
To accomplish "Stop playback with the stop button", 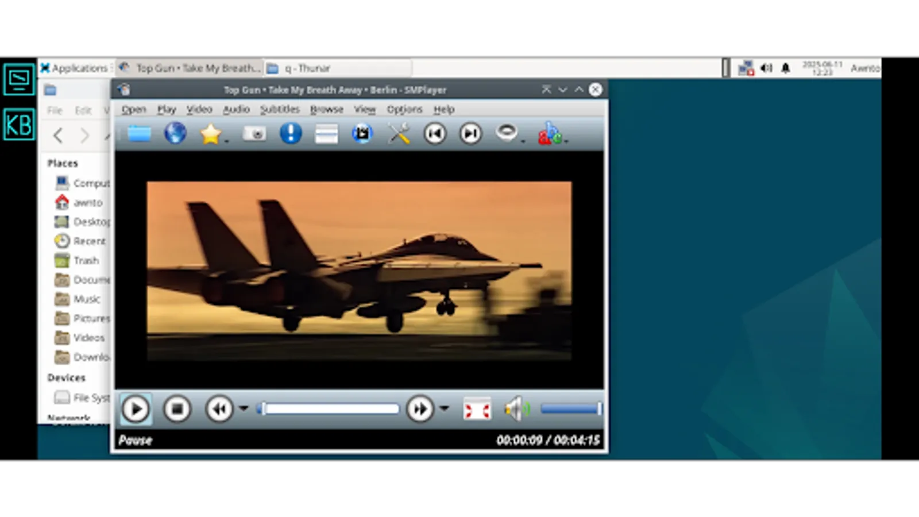I will point(177,408).
